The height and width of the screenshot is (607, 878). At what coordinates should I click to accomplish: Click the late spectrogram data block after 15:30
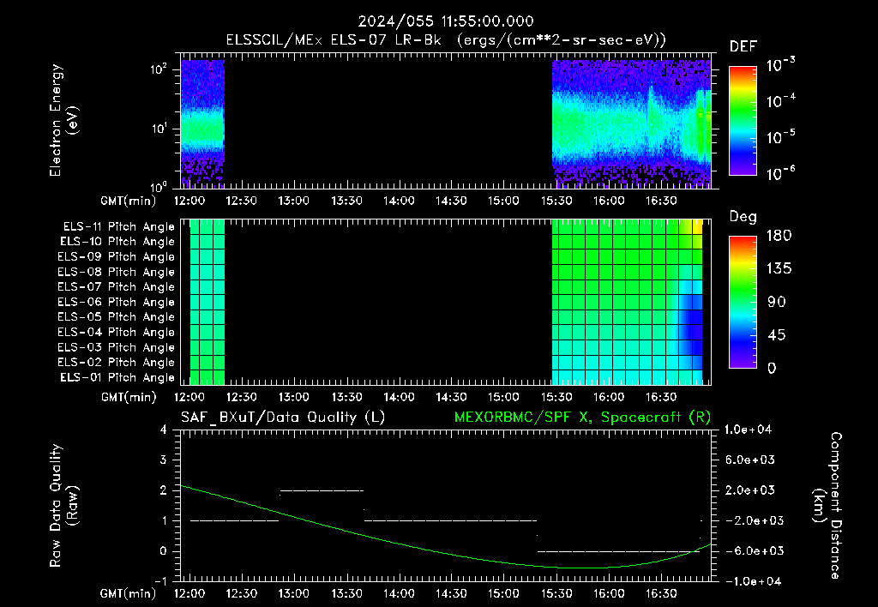pos(632,123)
